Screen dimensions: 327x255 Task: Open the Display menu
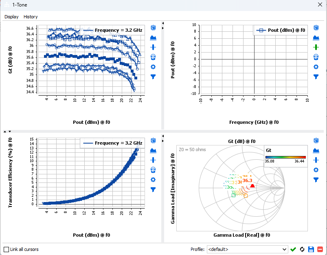coord(11,17)
